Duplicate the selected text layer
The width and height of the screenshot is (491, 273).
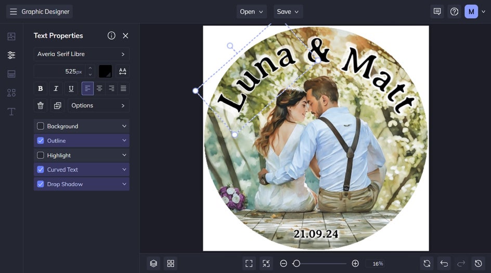click(57, 105)
